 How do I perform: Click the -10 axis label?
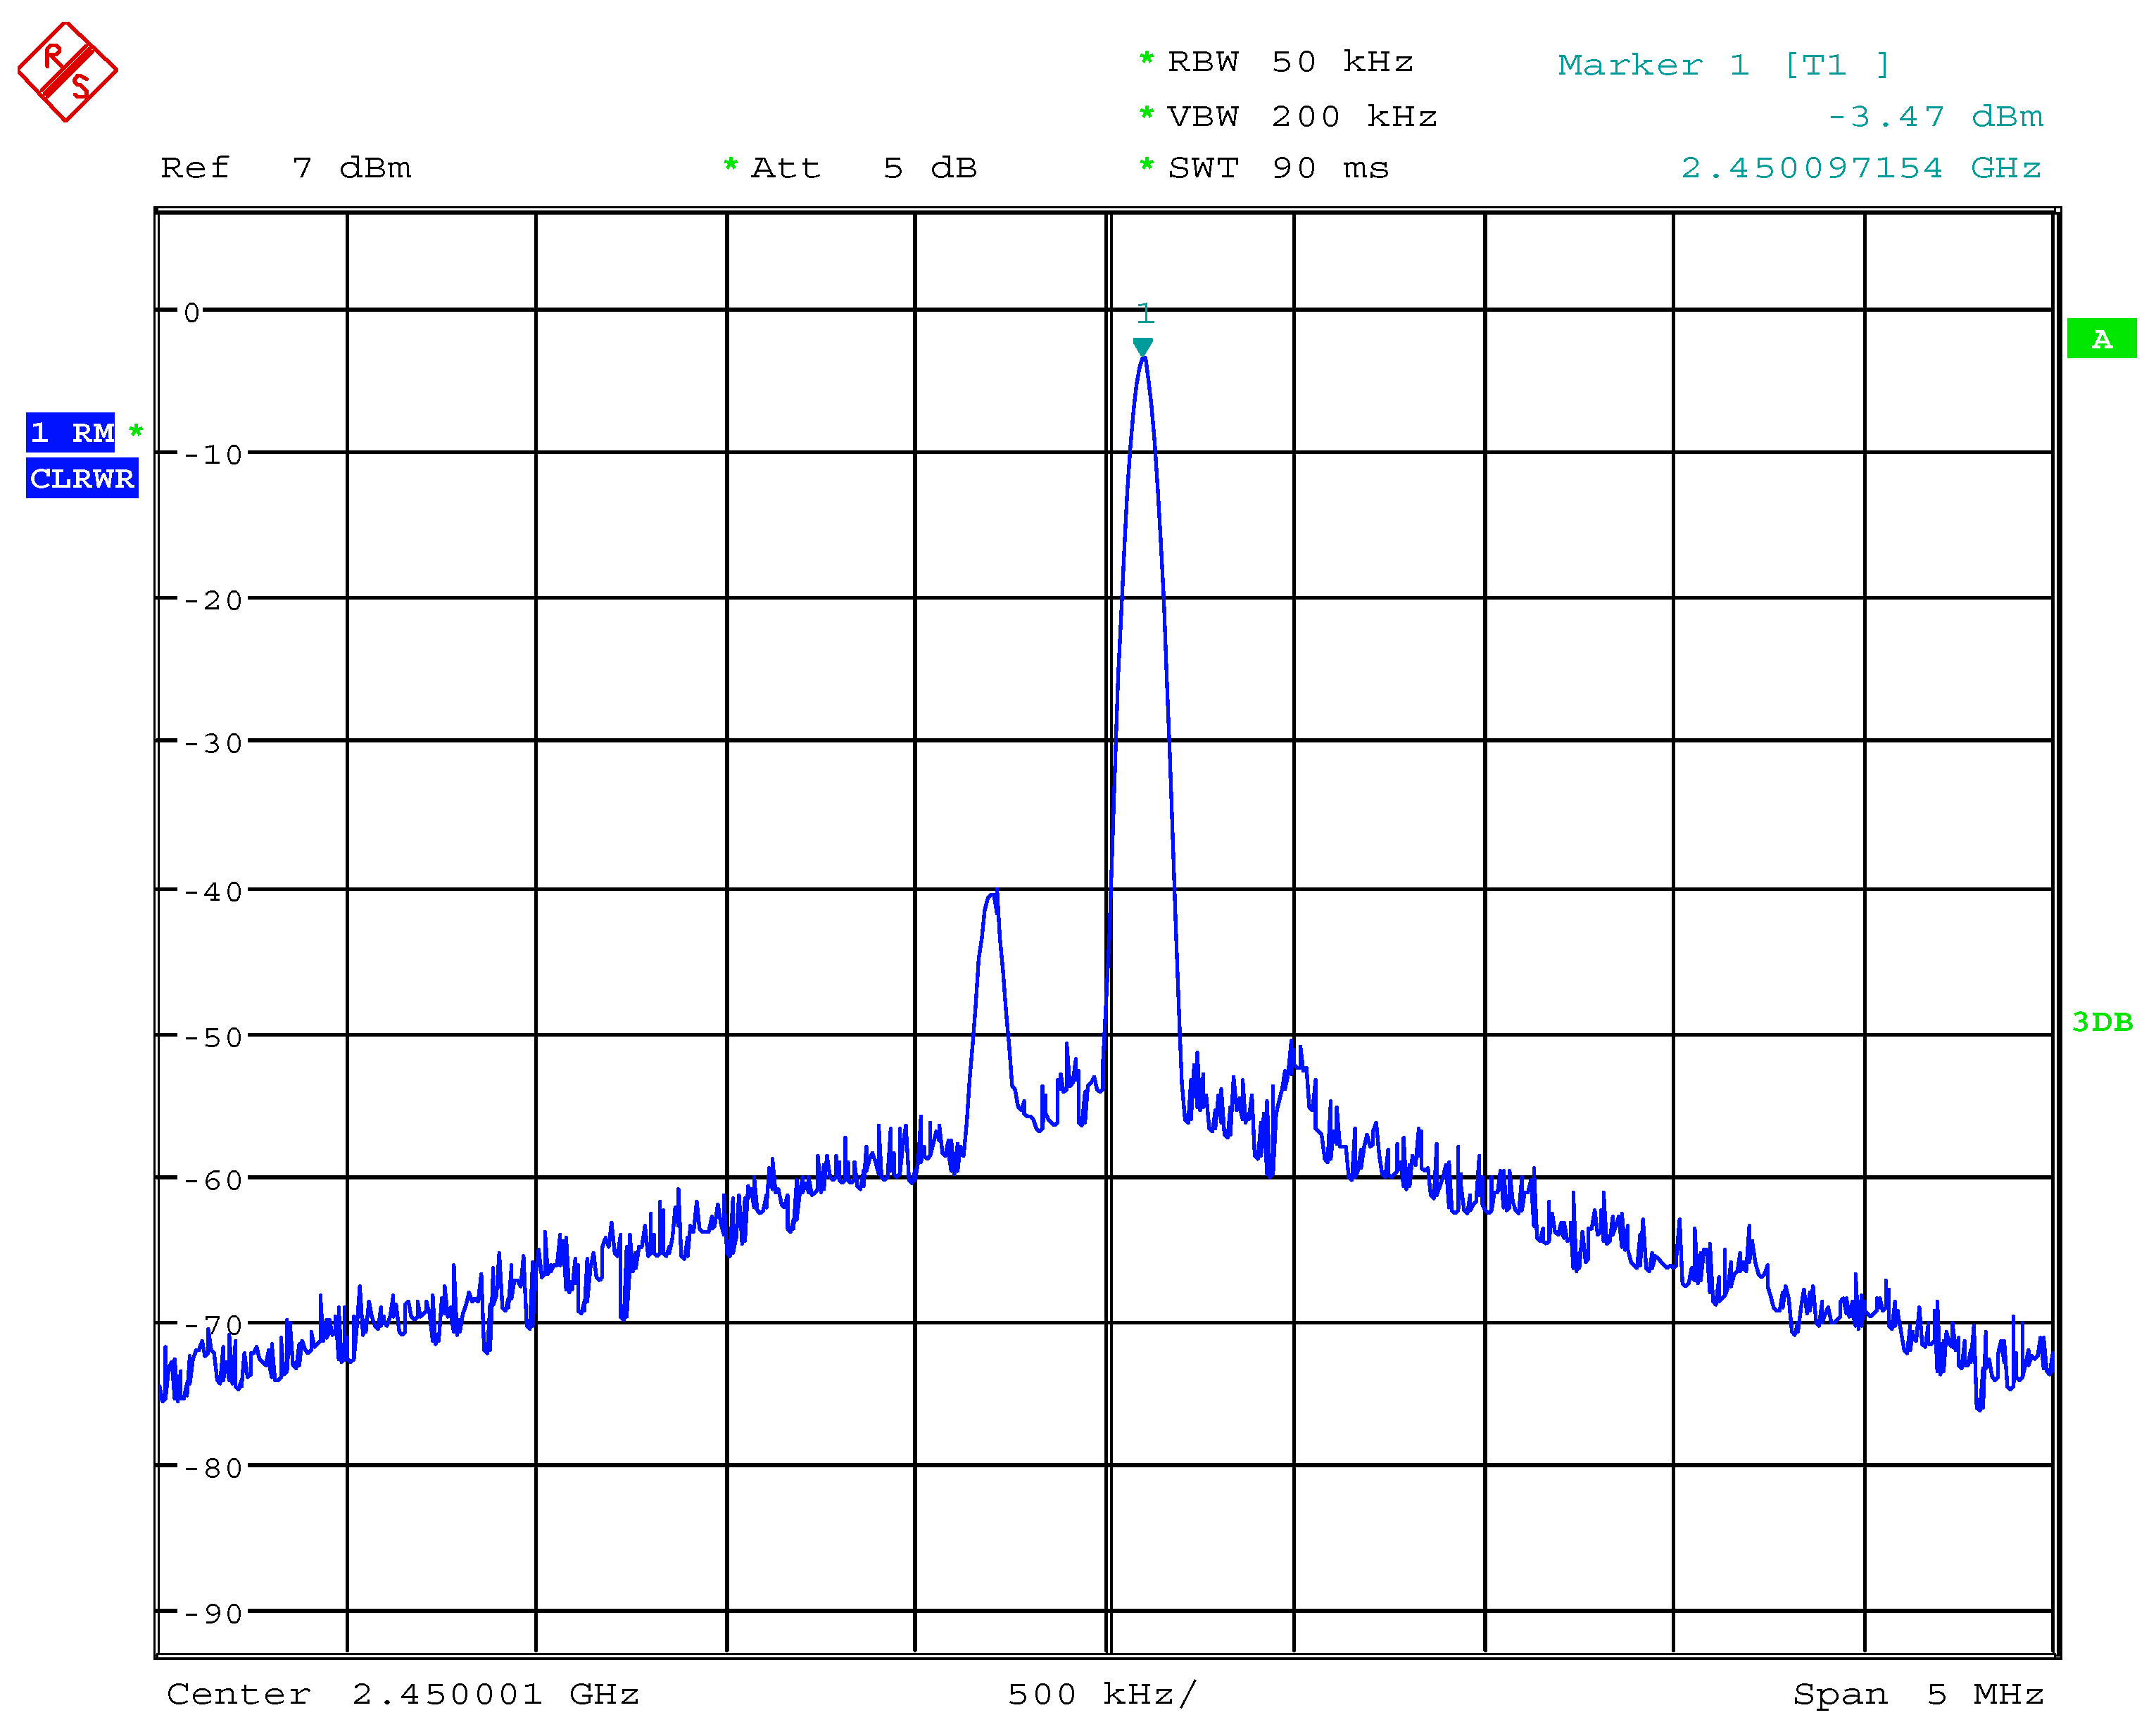213,456
